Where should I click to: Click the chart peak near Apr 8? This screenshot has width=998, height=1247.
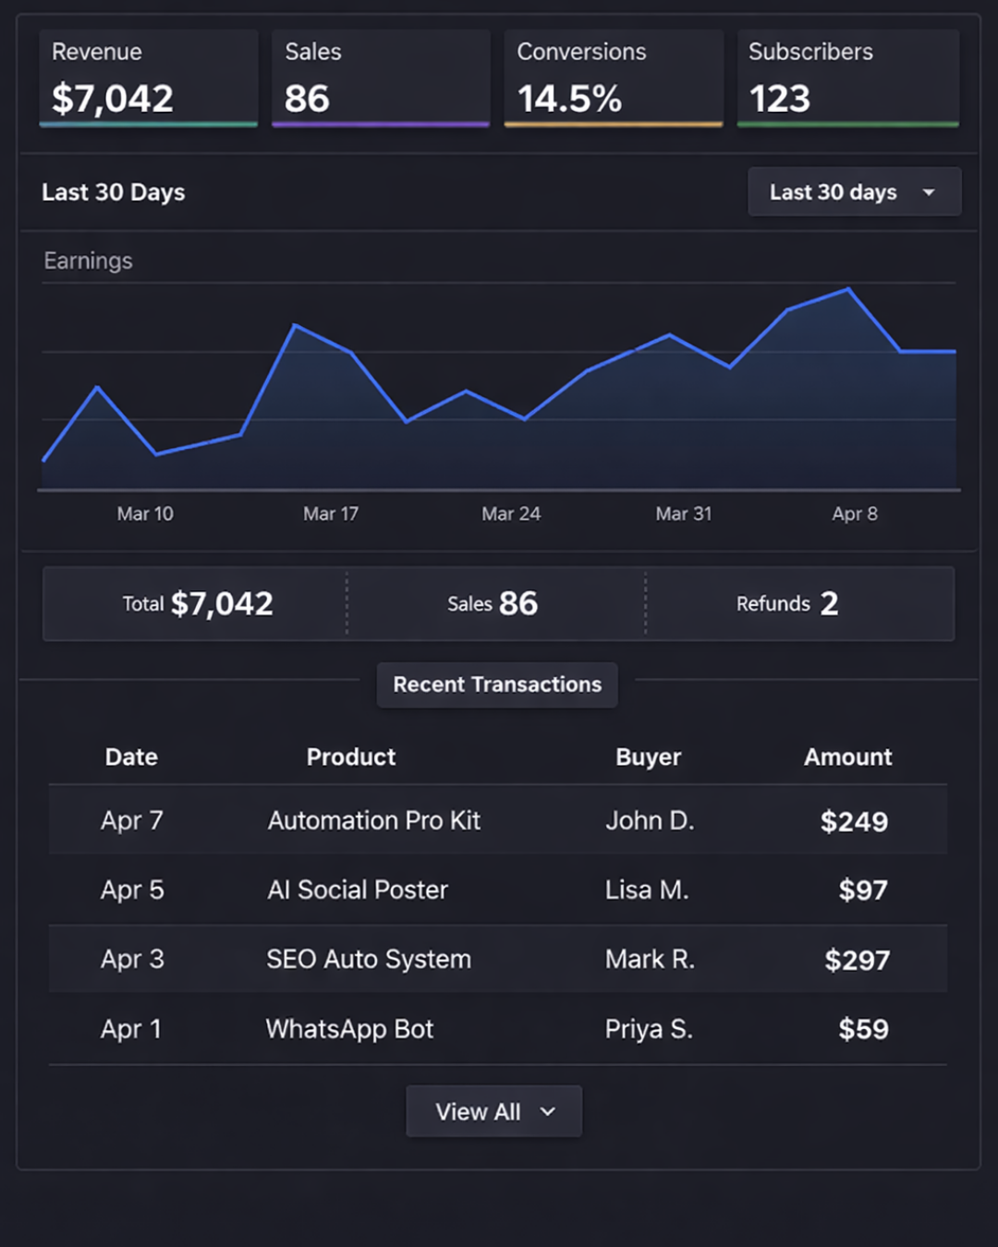848,290
